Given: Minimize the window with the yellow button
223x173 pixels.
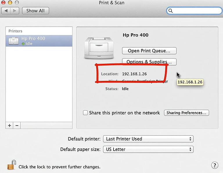Looking at the screenshot, I should pos(10,2).
